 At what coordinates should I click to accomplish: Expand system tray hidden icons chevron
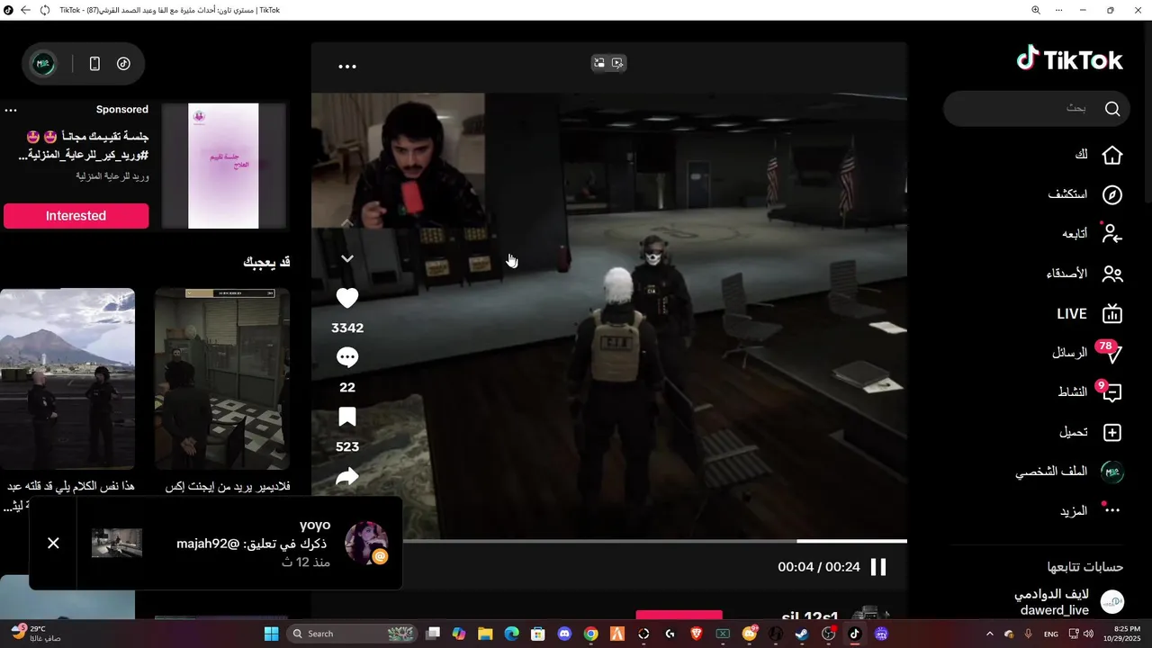(990, 634)
